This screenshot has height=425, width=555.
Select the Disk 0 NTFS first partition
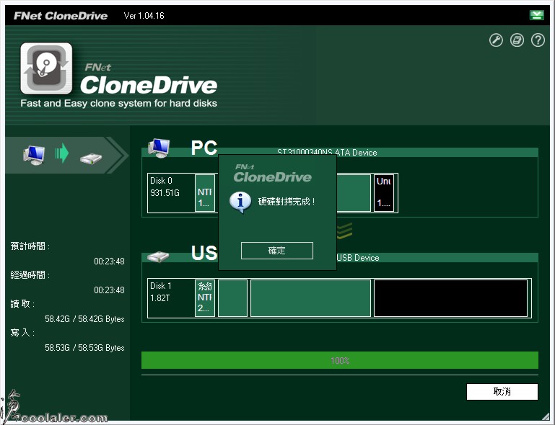pyautogui.click(x=205, y=193)
